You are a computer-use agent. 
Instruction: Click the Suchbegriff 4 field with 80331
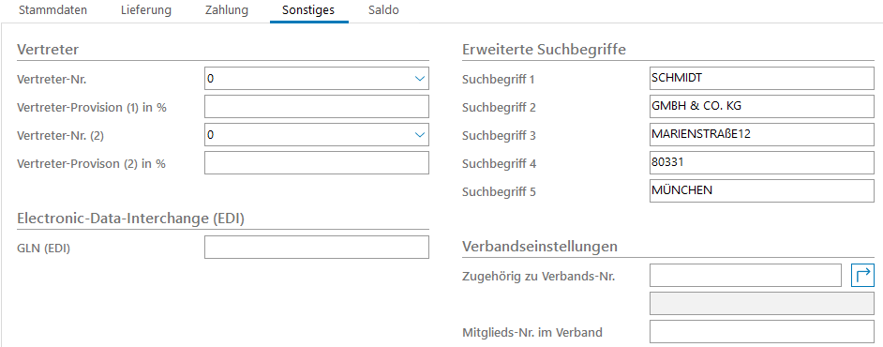762,163
